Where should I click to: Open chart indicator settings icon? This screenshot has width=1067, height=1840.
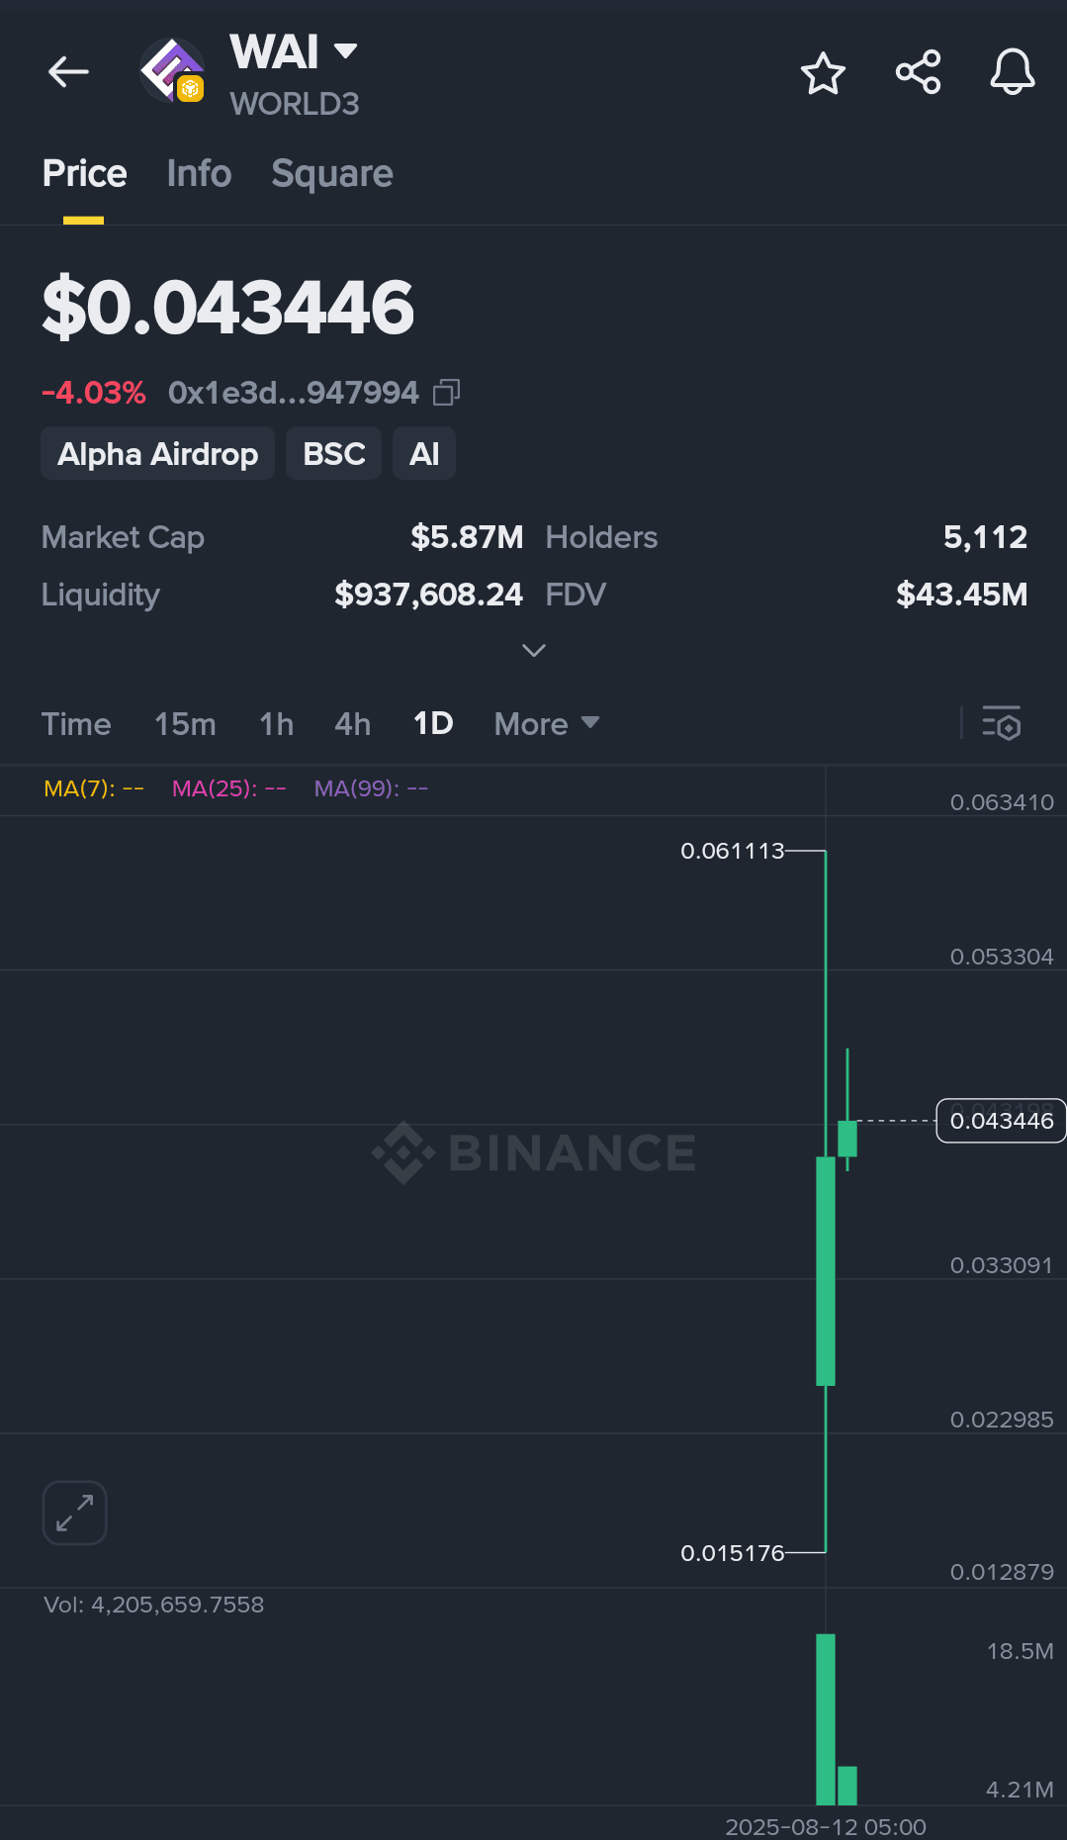[x=1001, y=723]
